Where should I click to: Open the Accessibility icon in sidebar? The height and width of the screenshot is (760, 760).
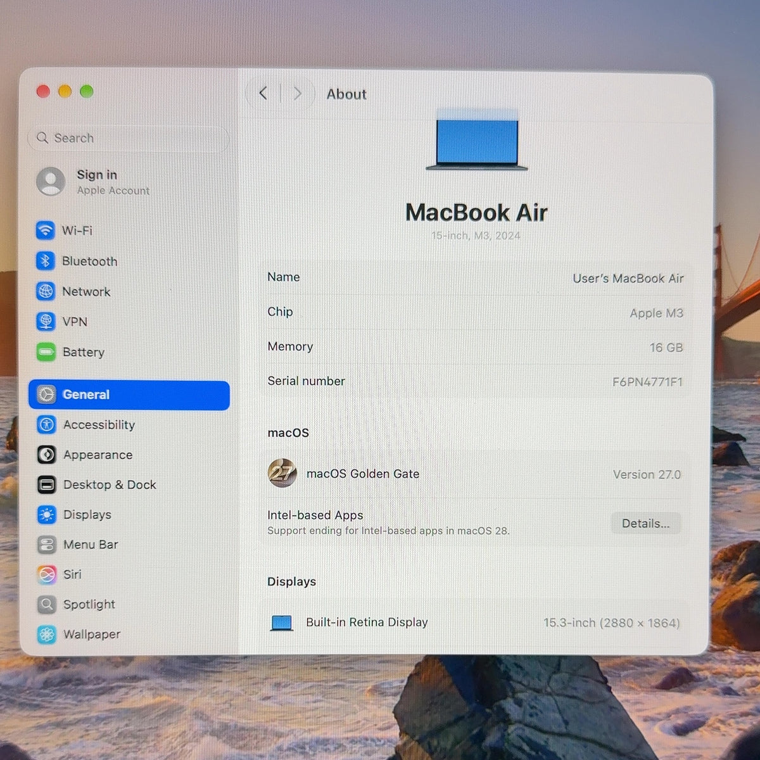pos(46,424)
